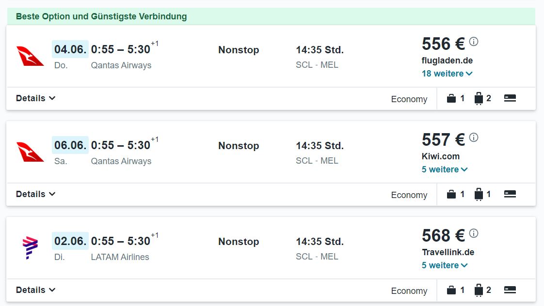Click the LATAM Airlines logo

click(x=30, y=248)
